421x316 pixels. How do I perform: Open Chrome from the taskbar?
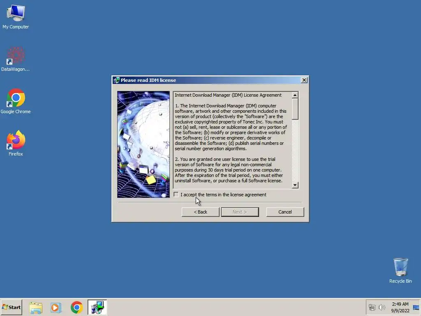tap(76, 307)
